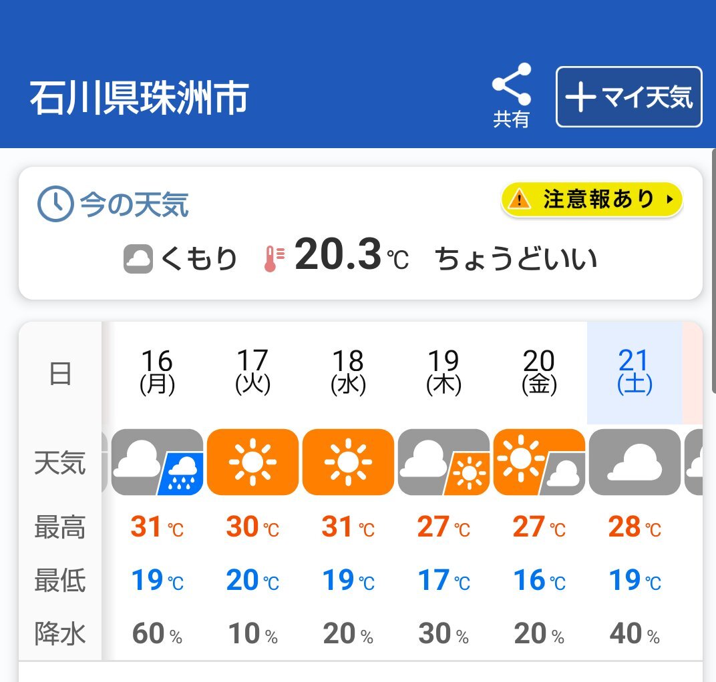This screenshot has height=682, width=716.
Task: Click the clock icon beside 今の天気
Action: (55, 204)
